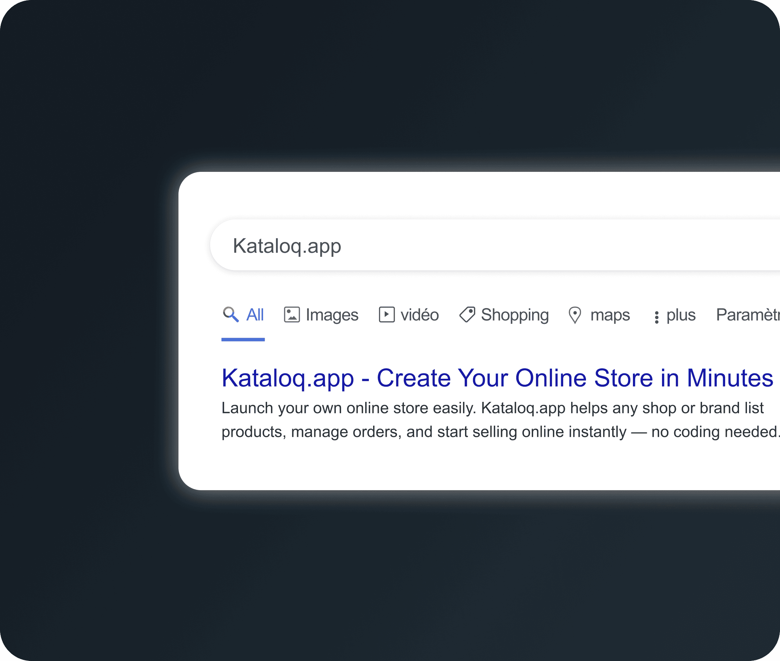
Task: Expand the plus more options menu
Action: point(675,315)
